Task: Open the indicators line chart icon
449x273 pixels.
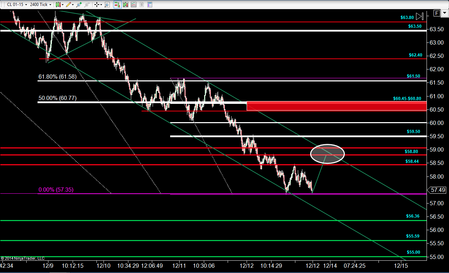Action: (134, 5)
